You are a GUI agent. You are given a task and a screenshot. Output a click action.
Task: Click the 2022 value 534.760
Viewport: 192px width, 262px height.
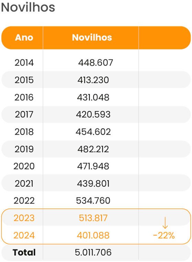(93, 201)
